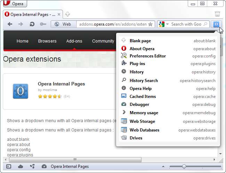226x173 pixels.
Task: Open Preferences Editor entry
Action: pyautogui.click(x=168, y=56)
